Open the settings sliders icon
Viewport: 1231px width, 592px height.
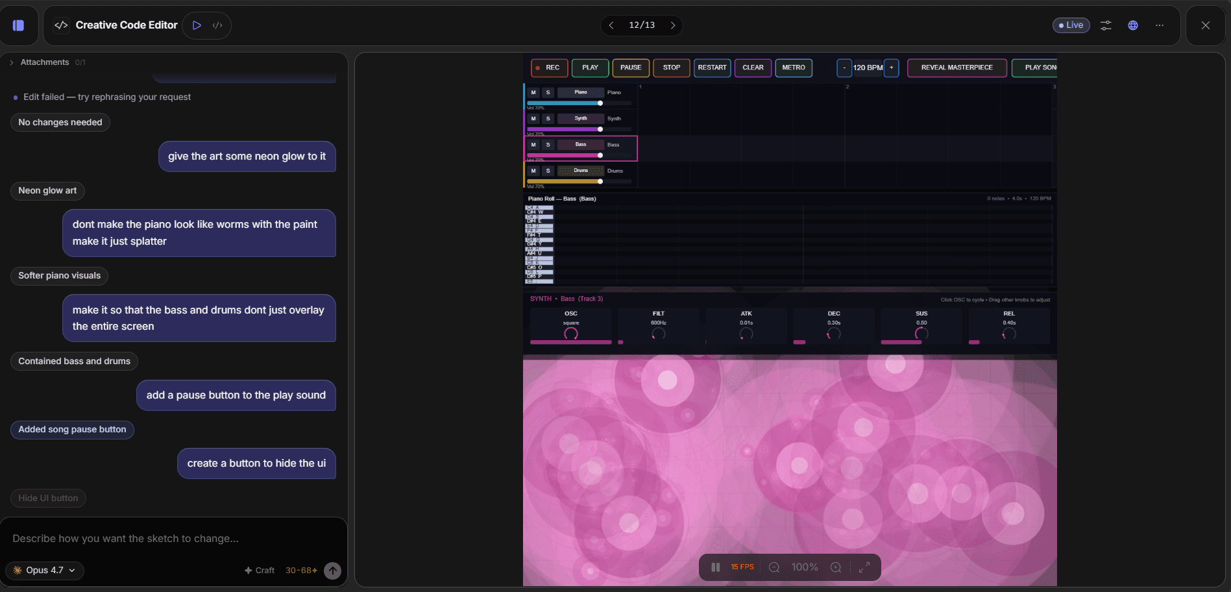click(1106, 25)
